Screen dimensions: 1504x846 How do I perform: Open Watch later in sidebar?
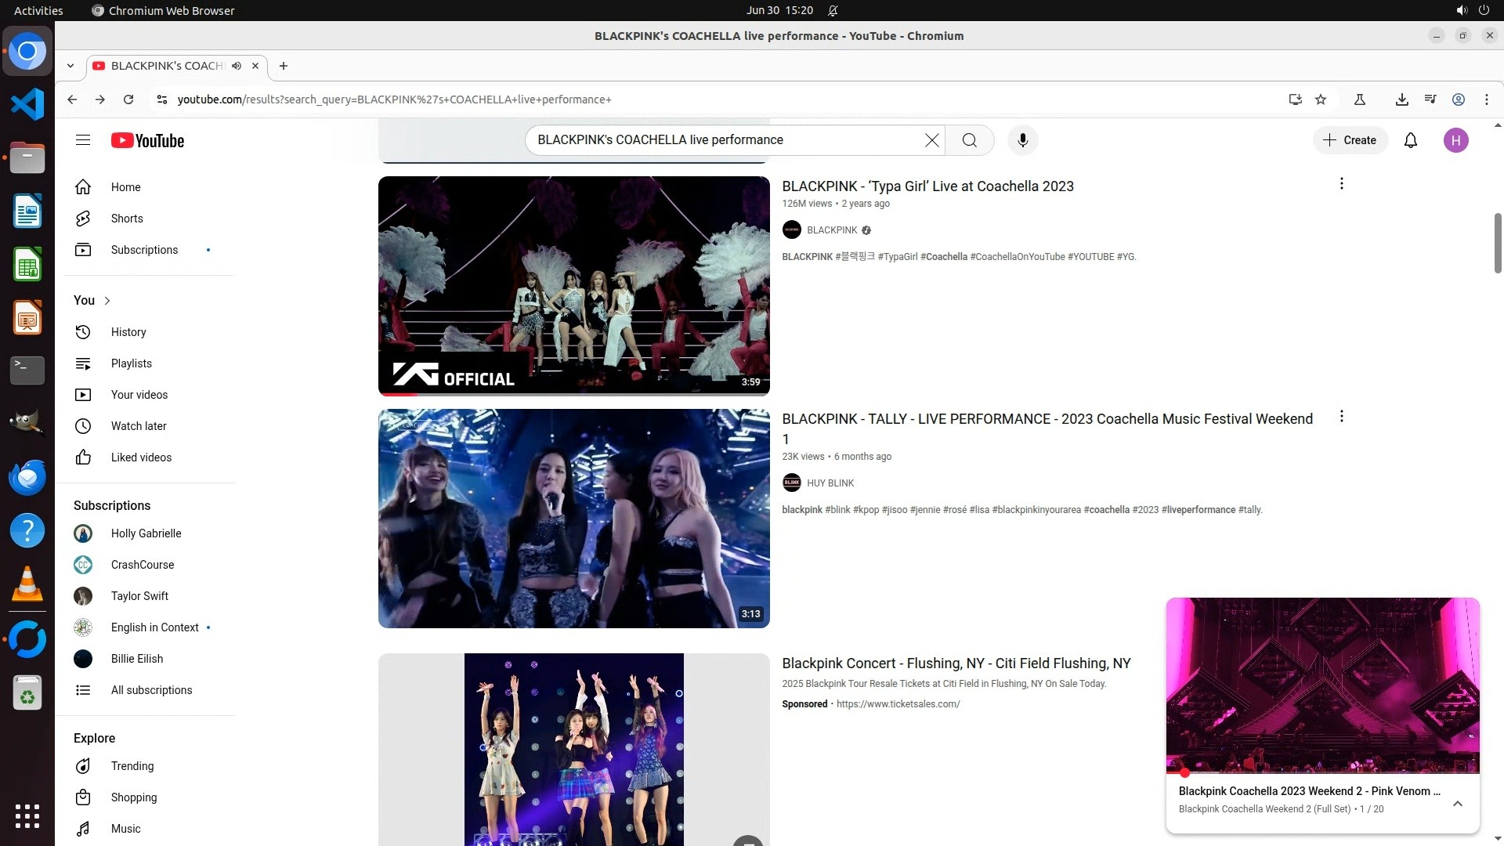(x=138, y=426)
